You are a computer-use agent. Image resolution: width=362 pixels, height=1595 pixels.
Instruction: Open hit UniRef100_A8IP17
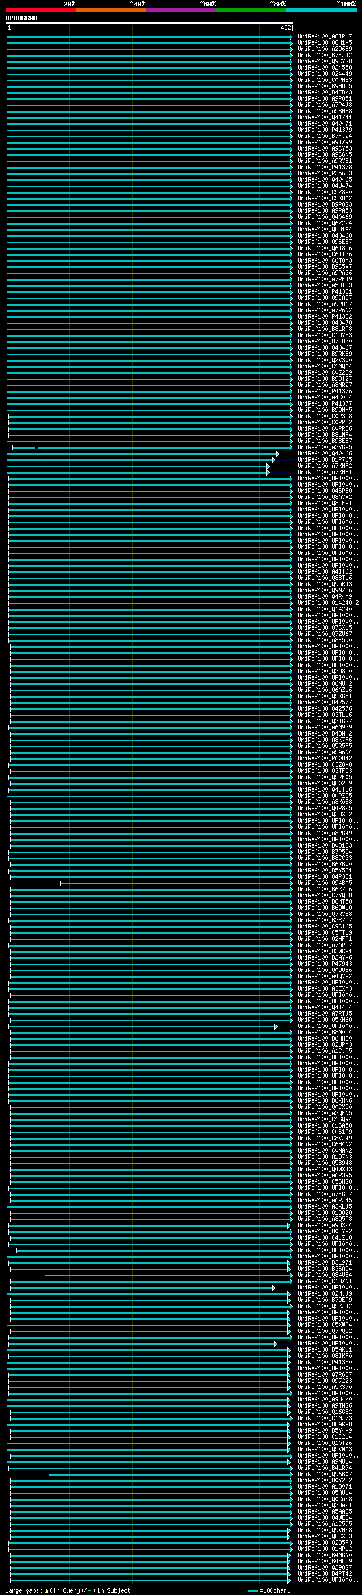(x=324, y=37)
